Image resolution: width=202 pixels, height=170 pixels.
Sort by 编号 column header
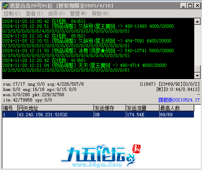(x=10, y=108)
